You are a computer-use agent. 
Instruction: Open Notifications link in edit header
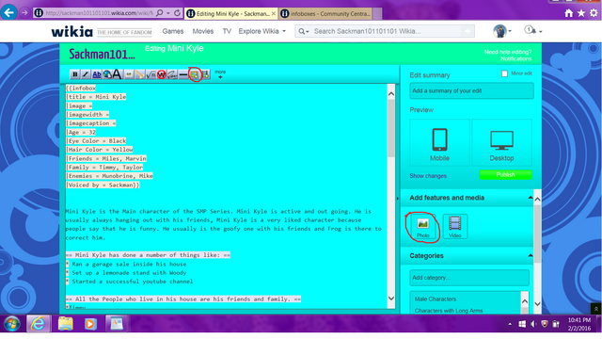click(x=516, y=58)
